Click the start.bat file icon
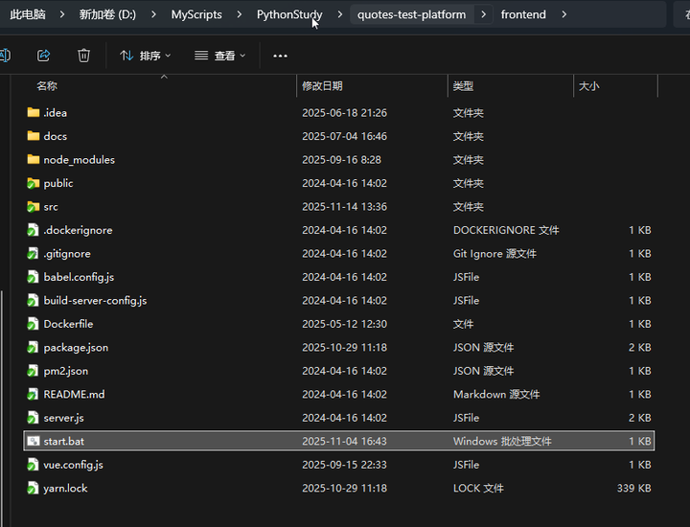 click(34, 442)
